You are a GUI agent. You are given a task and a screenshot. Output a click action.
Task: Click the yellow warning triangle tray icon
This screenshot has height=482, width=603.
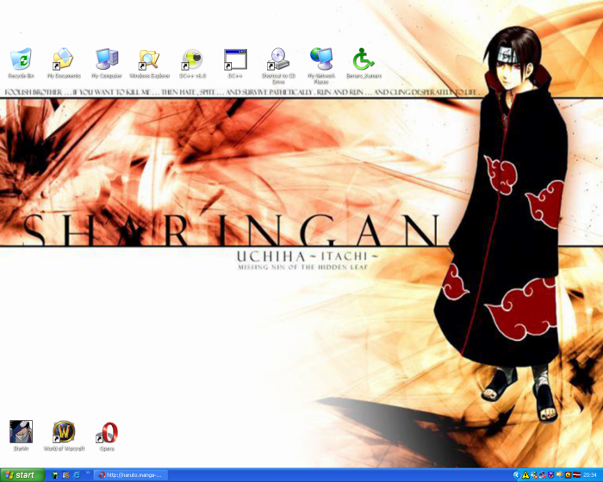[525, 475]
